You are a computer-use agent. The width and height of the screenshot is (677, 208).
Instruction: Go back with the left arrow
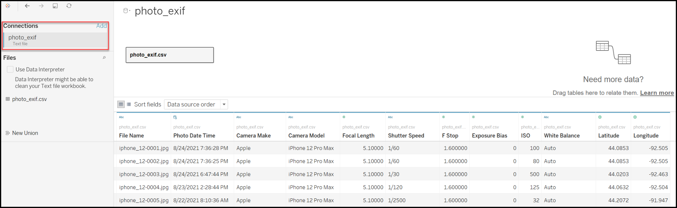click(27, 6)
